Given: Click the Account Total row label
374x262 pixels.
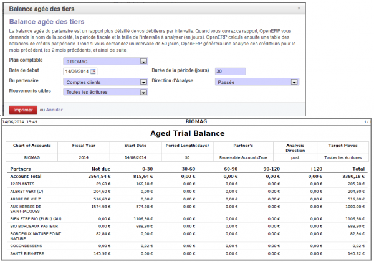Looking at the screenshot, I should 26,177.
